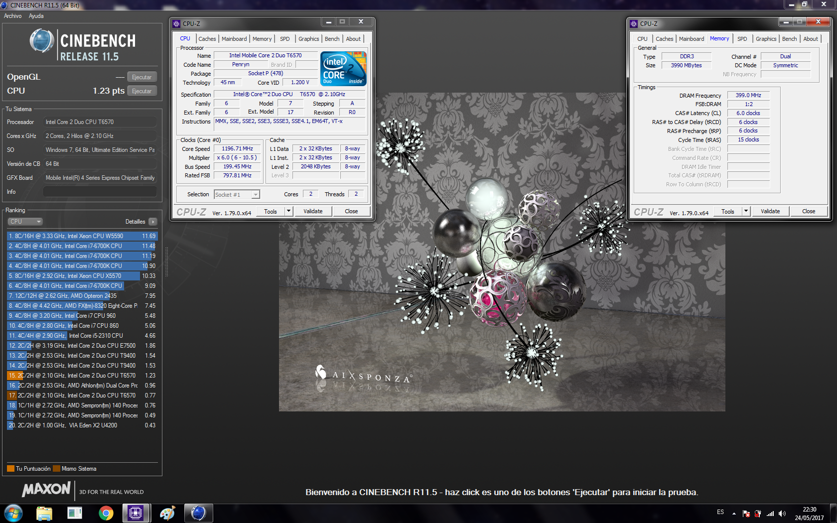The height and width of the screenshot is (523, 837).
Task: Open the Ayuda menu
Action: (36, 16)
